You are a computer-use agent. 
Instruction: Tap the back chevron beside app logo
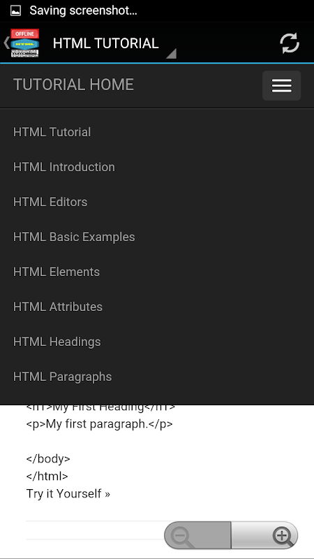[6, 43]
